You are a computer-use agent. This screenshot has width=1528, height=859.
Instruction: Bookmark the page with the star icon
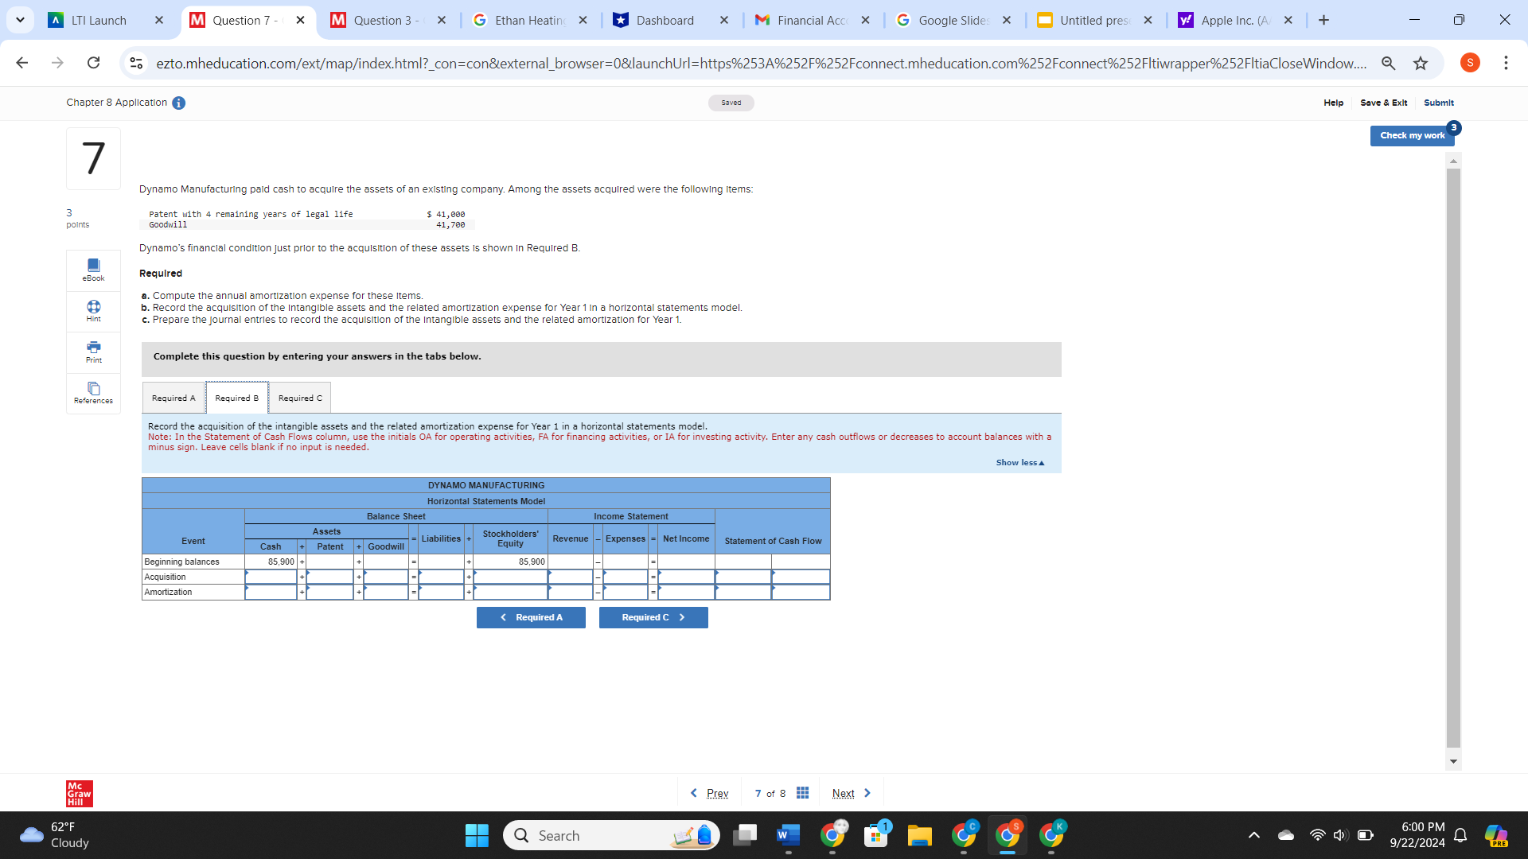click(x=1421, y=63)
